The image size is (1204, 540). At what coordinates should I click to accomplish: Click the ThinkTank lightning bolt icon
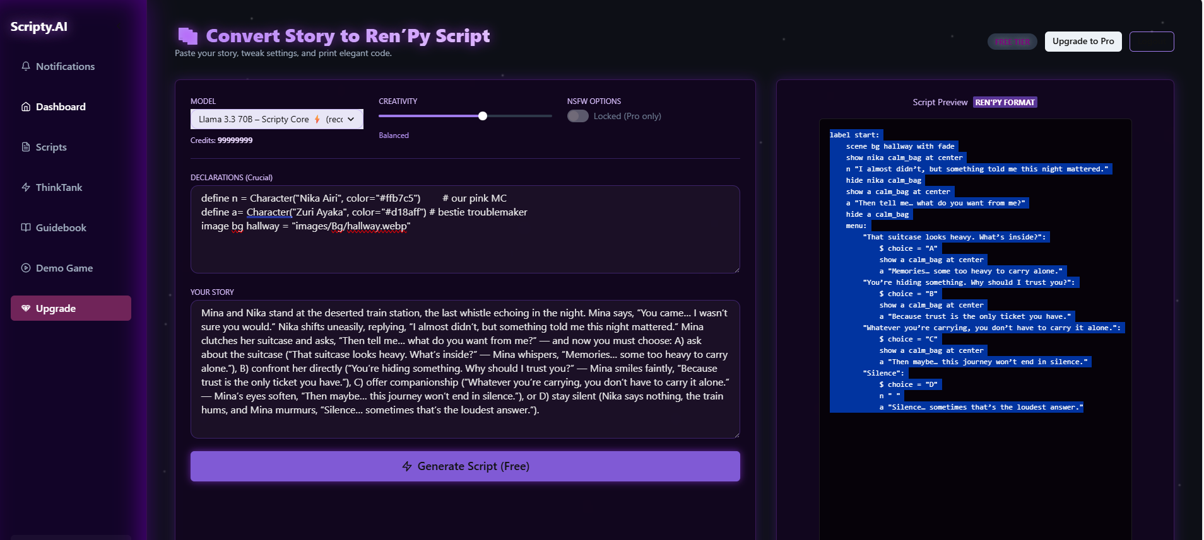click(26, 187)
